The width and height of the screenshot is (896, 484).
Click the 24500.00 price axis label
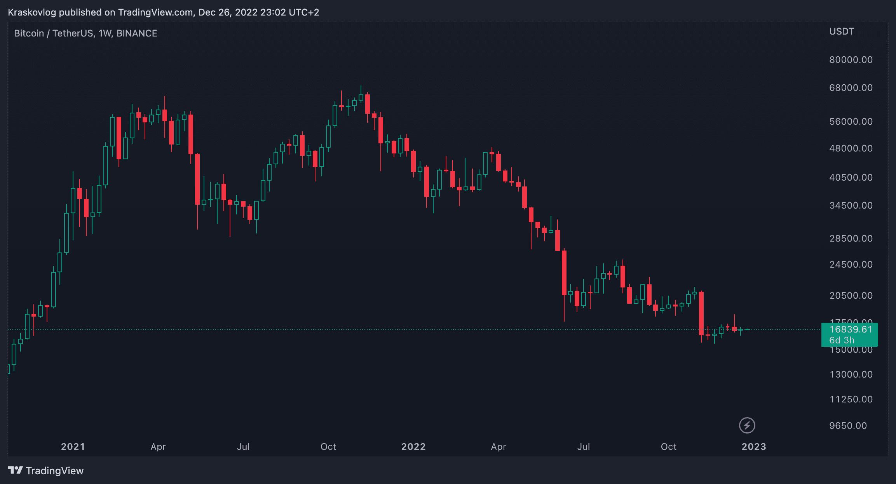851,265
